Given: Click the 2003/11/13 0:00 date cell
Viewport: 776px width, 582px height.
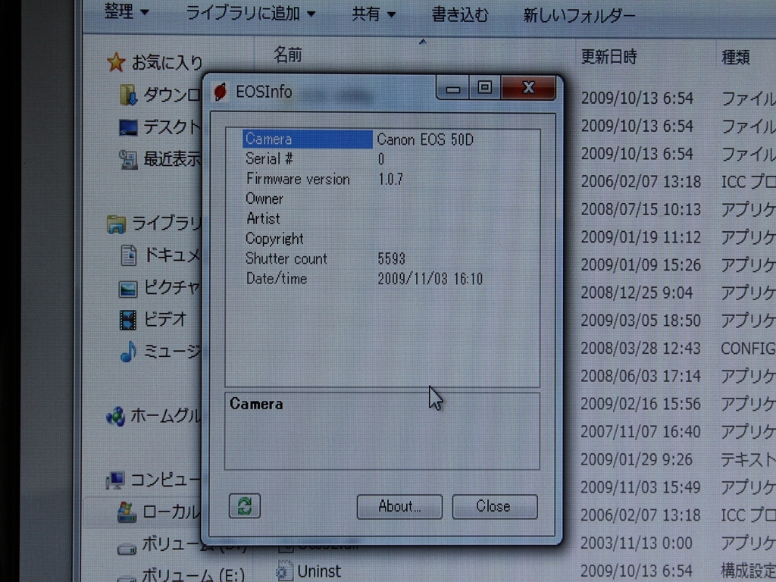Looking at the screenshot, I should (637, 543).
